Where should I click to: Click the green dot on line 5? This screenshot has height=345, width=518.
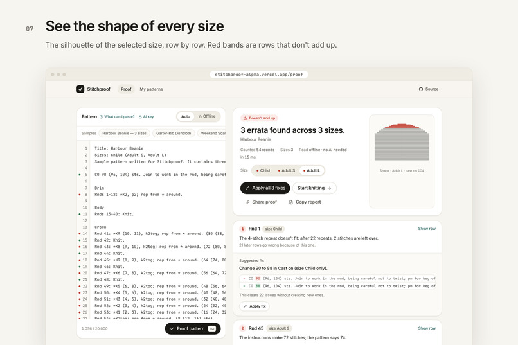pyautogui.click(x=80, y=175)
